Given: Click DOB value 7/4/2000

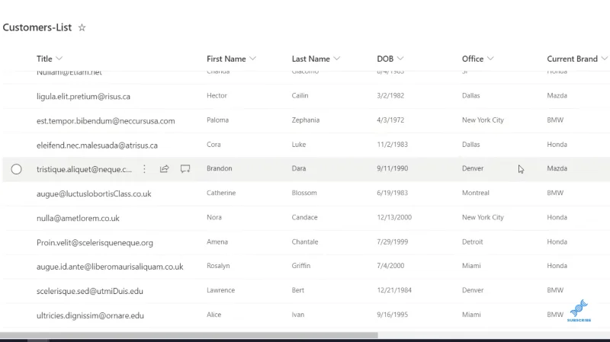Looking at the screenshot, I should [390, 266].
